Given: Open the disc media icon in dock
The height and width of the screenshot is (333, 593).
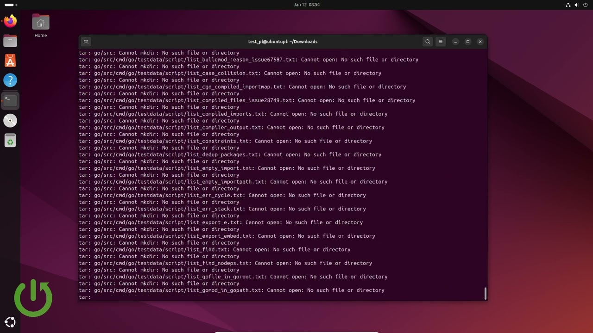Looking at the screenshot, I should [10, 121].
